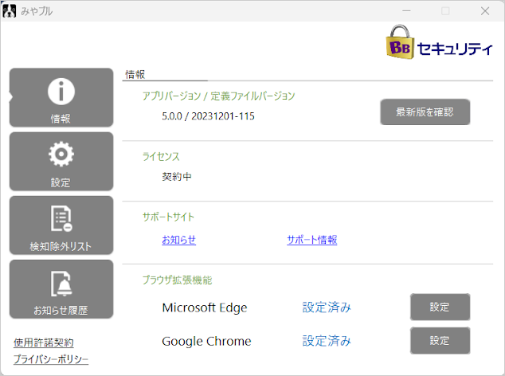
Task: Click the Google Chrome label
Action: [206, 341]
